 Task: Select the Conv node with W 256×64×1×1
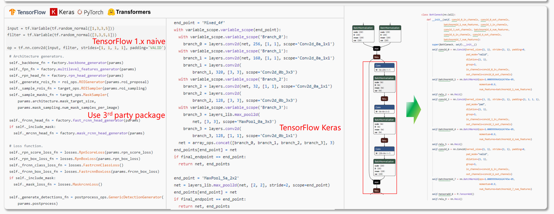385,151
